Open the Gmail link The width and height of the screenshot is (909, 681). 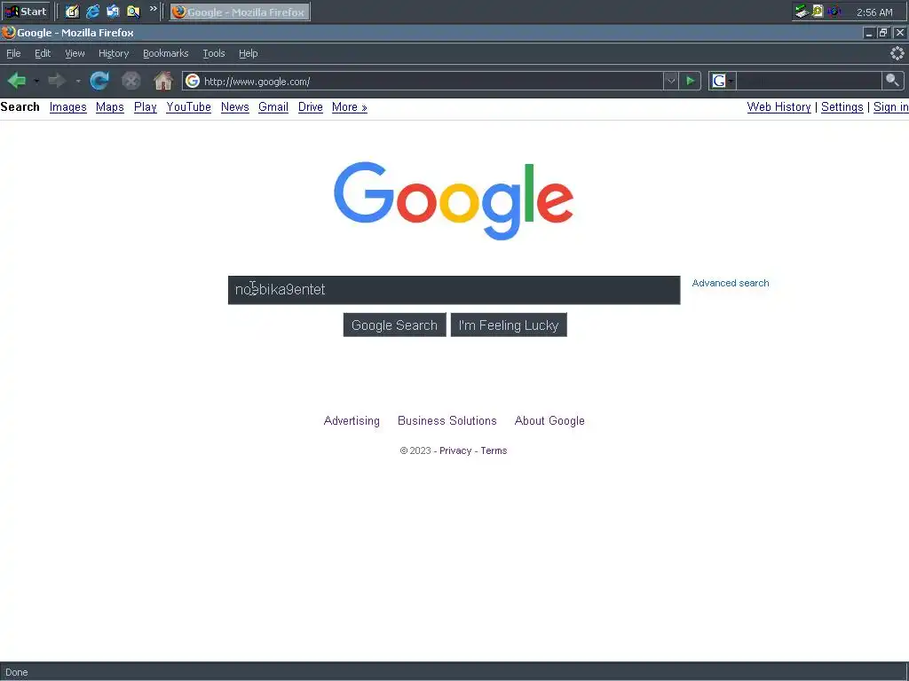273,107
